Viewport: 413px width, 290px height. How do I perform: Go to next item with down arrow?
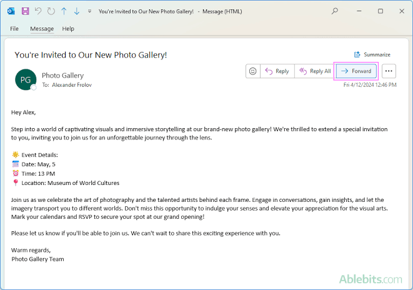point(77,11)
